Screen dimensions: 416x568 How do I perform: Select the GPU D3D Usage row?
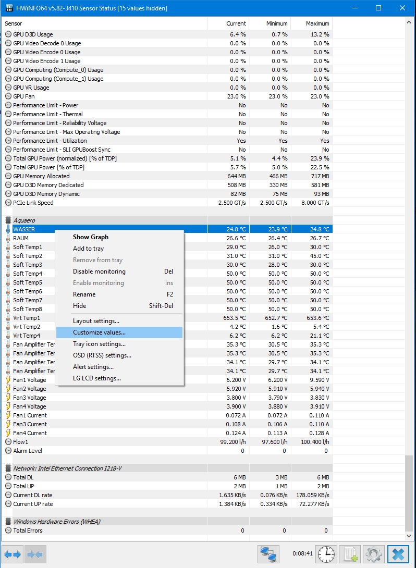click(x=167, y=34)
